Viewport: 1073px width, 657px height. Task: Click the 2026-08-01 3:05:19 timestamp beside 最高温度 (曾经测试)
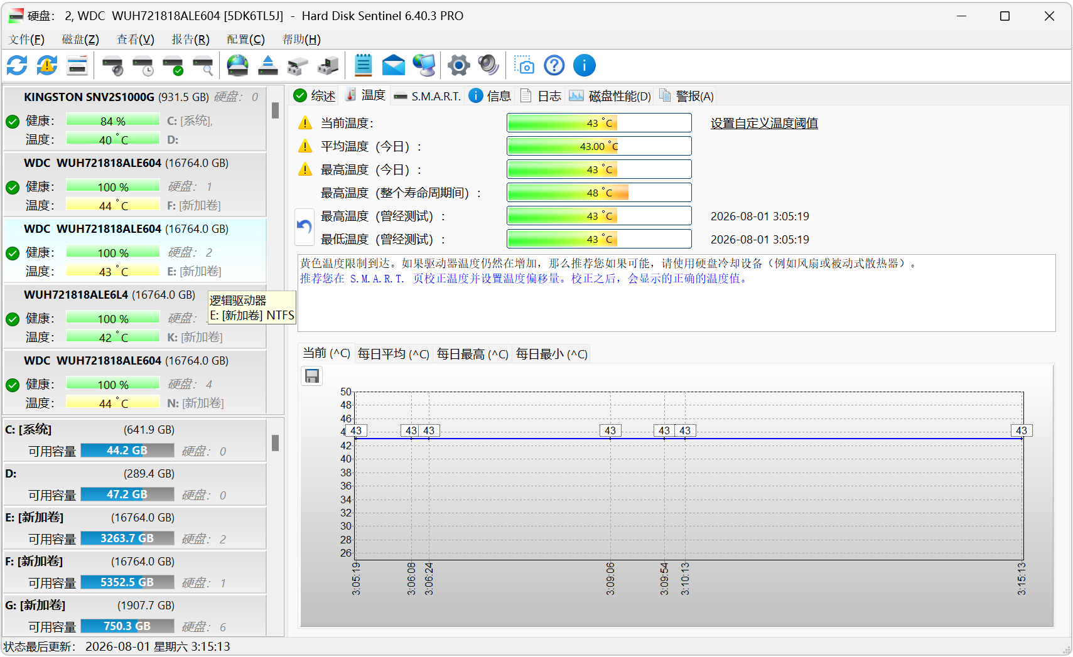760,216
